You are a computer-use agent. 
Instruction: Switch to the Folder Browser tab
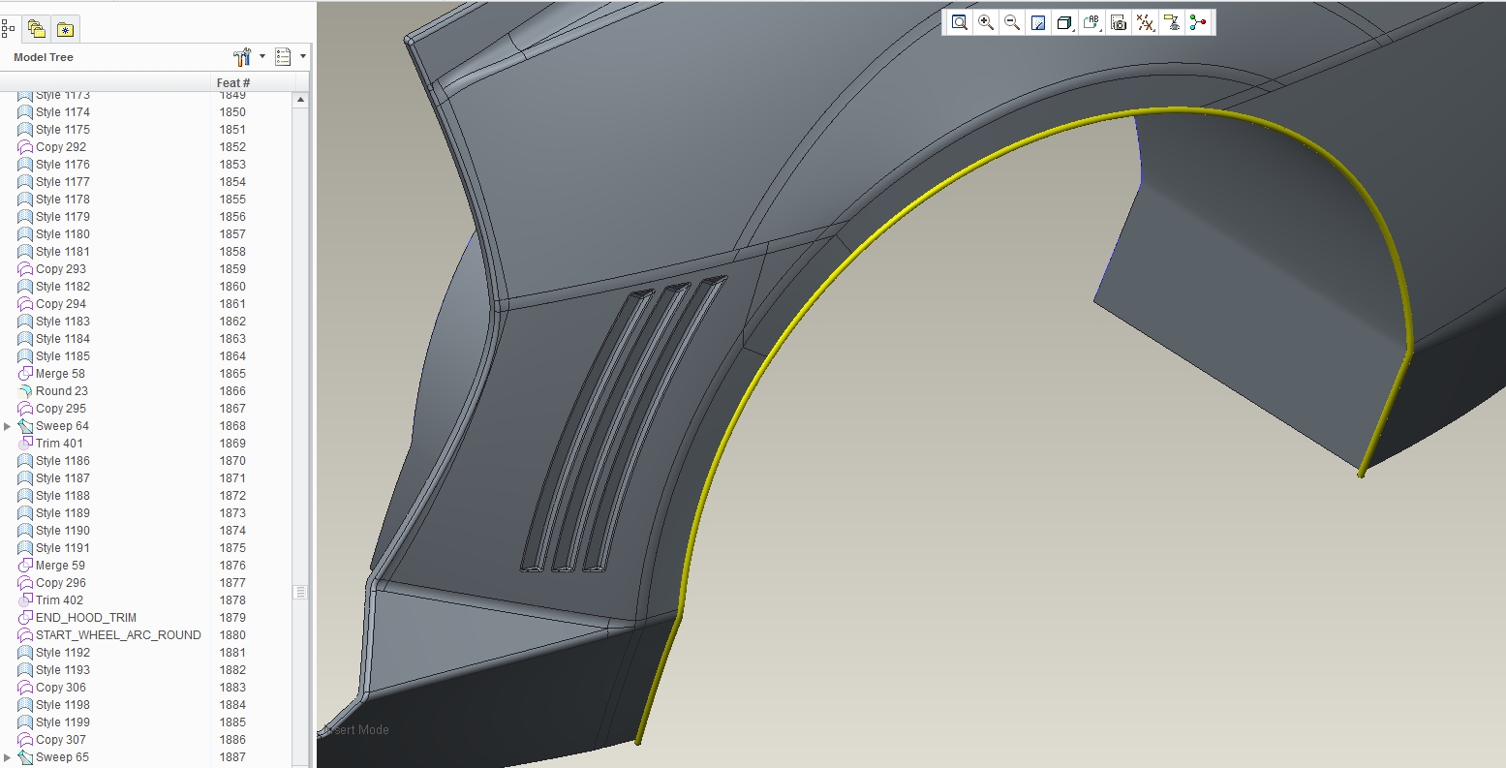point(37,29)
